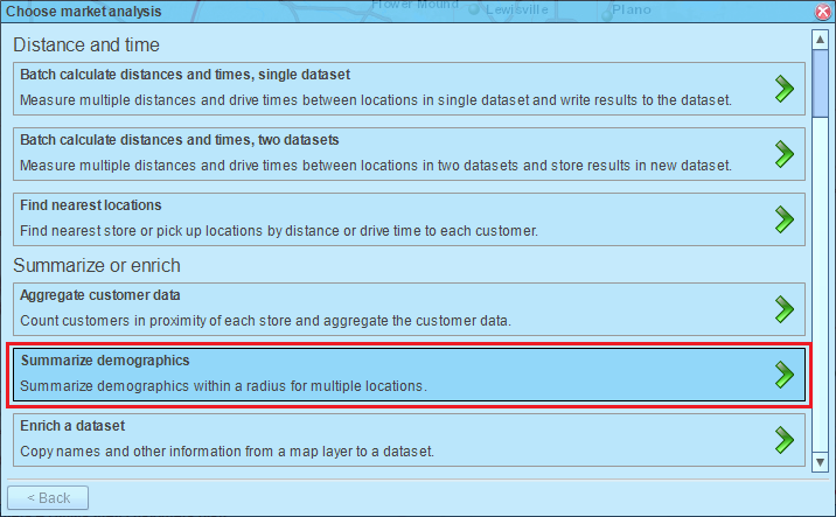The image size is (836, 517).
Task: Click green arrow for single dataset batch calculation
Action: click(x=784, y=89)
